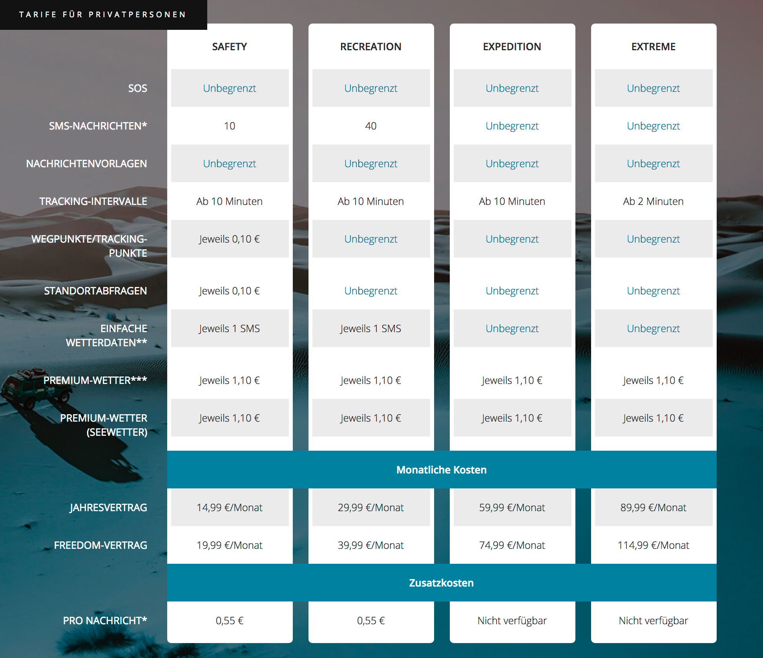763x658 pixels.
Task: Click SAFETY plan's SOS Unbegrenzt link
Action: pyautogui.click(x=230, y=88)
